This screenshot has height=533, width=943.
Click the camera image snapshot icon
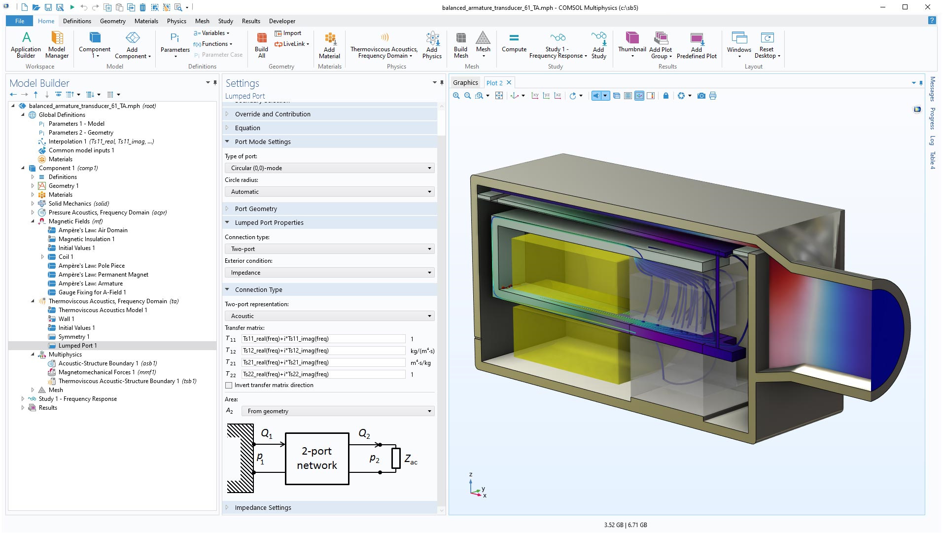click(x=701, y=96)
